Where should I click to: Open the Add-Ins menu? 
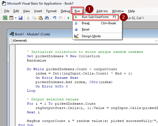102,11
